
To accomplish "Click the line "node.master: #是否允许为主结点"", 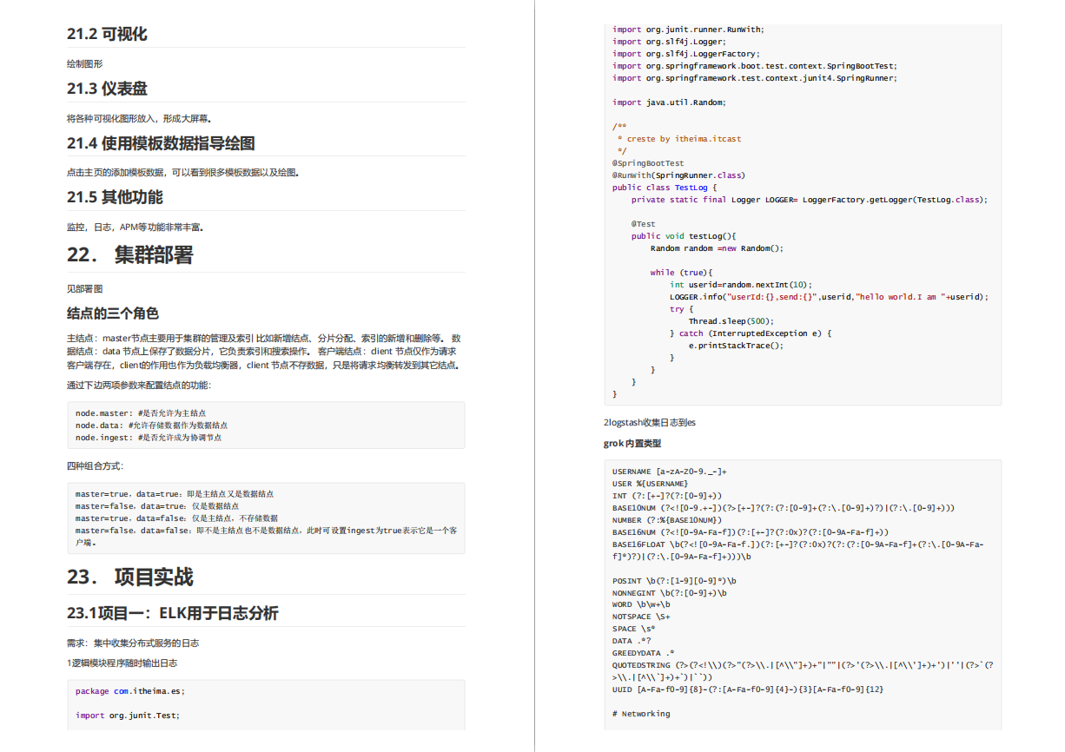I will (141, 413).
